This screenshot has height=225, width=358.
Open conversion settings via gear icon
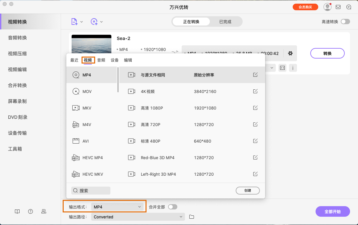click(x=290, y=53)
